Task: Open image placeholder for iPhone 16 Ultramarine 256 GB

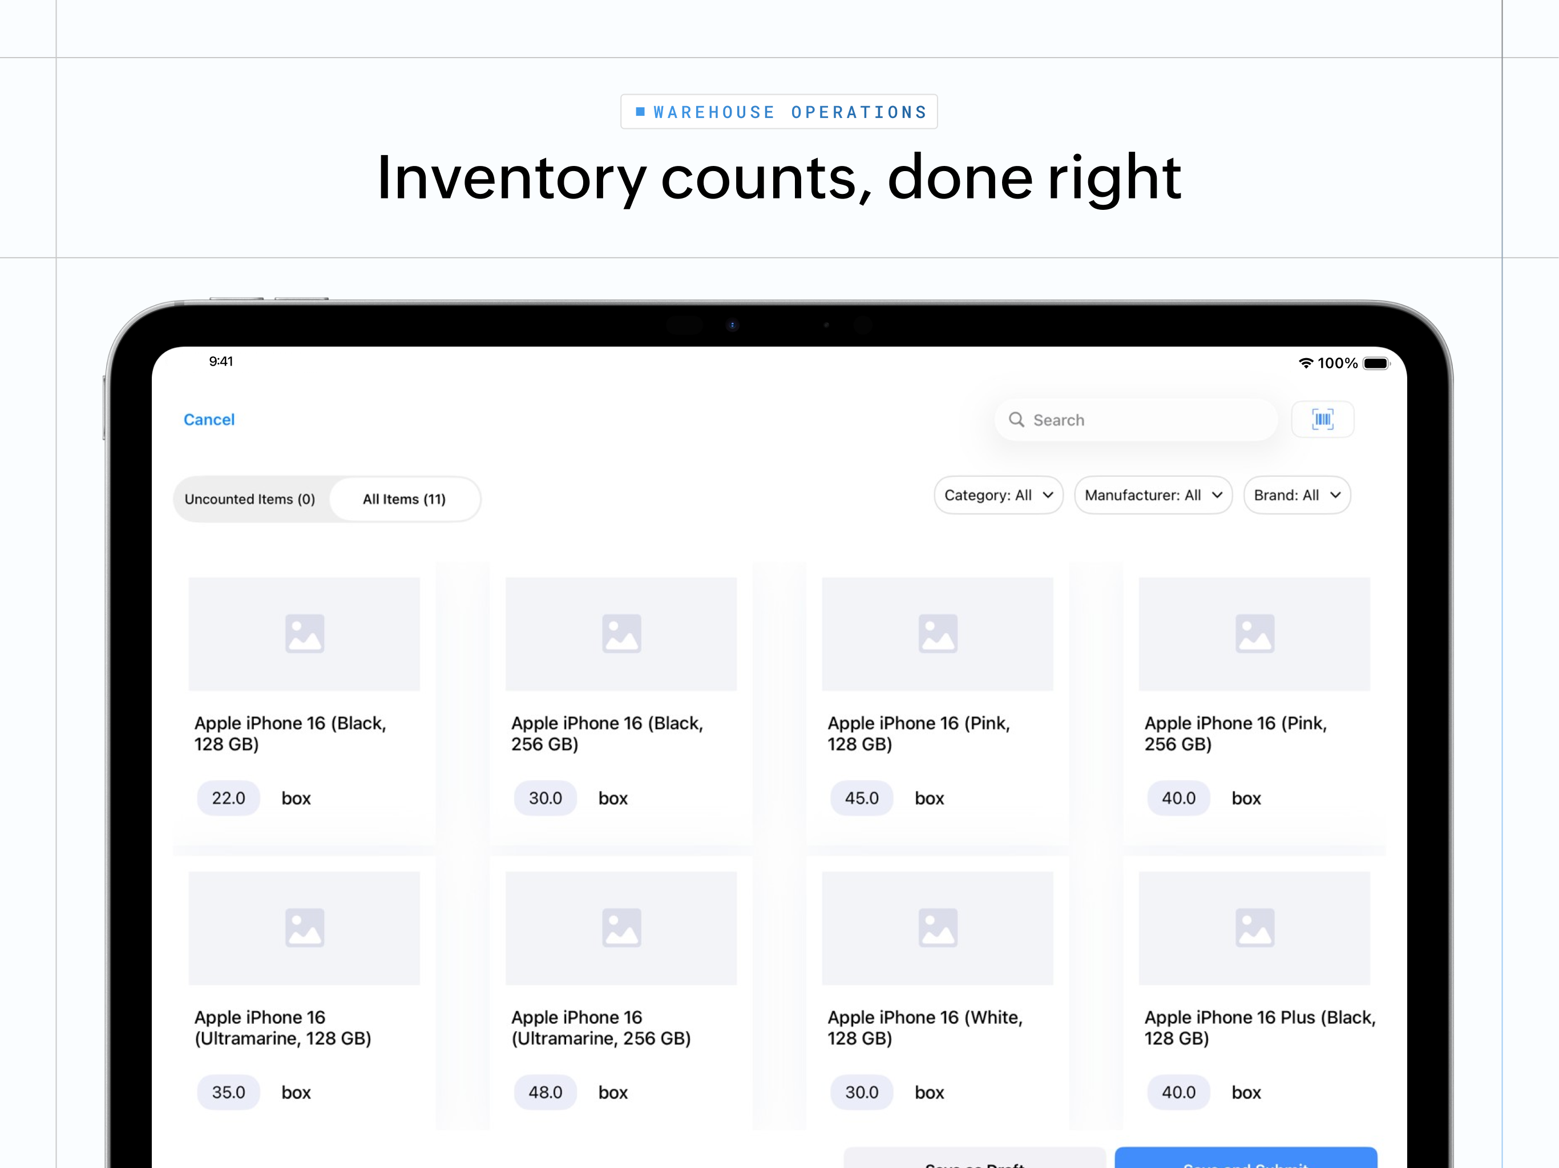Action: click(621, 928)
